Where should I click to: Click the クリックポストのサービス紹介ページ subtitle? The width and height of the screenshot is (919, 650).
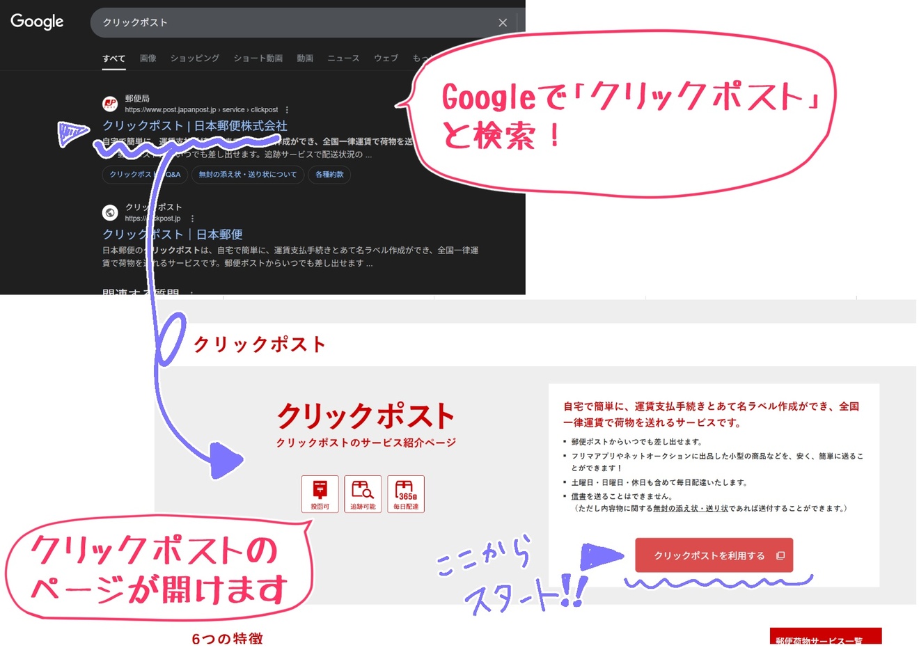pyautogui.click(x=366, y=443)
